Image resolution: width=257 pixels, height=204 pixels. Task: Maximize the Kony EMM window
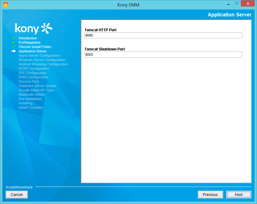(237, 4)
